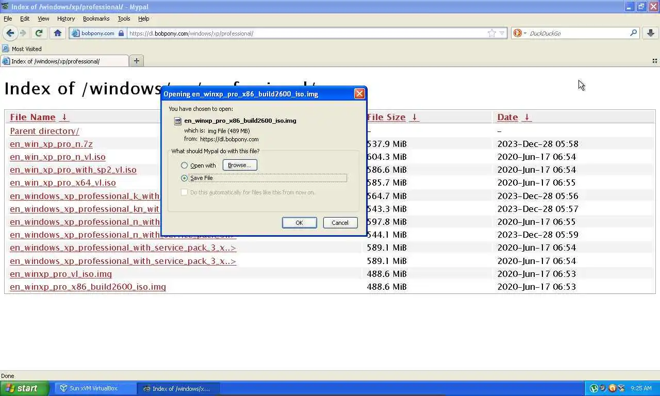This screenshot has width=660, height=396.
Task: Open the Windows Start menu
Action: point(25,388)
